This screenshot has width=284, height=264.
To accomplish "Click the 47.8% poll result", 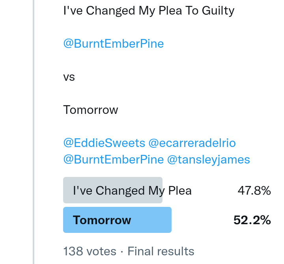I will click(254, 191).
